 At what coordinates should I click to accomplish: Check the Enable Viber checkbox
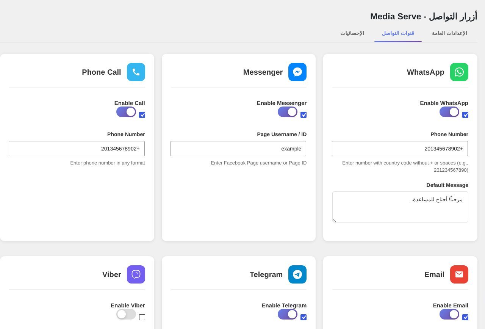coord(142,317)
